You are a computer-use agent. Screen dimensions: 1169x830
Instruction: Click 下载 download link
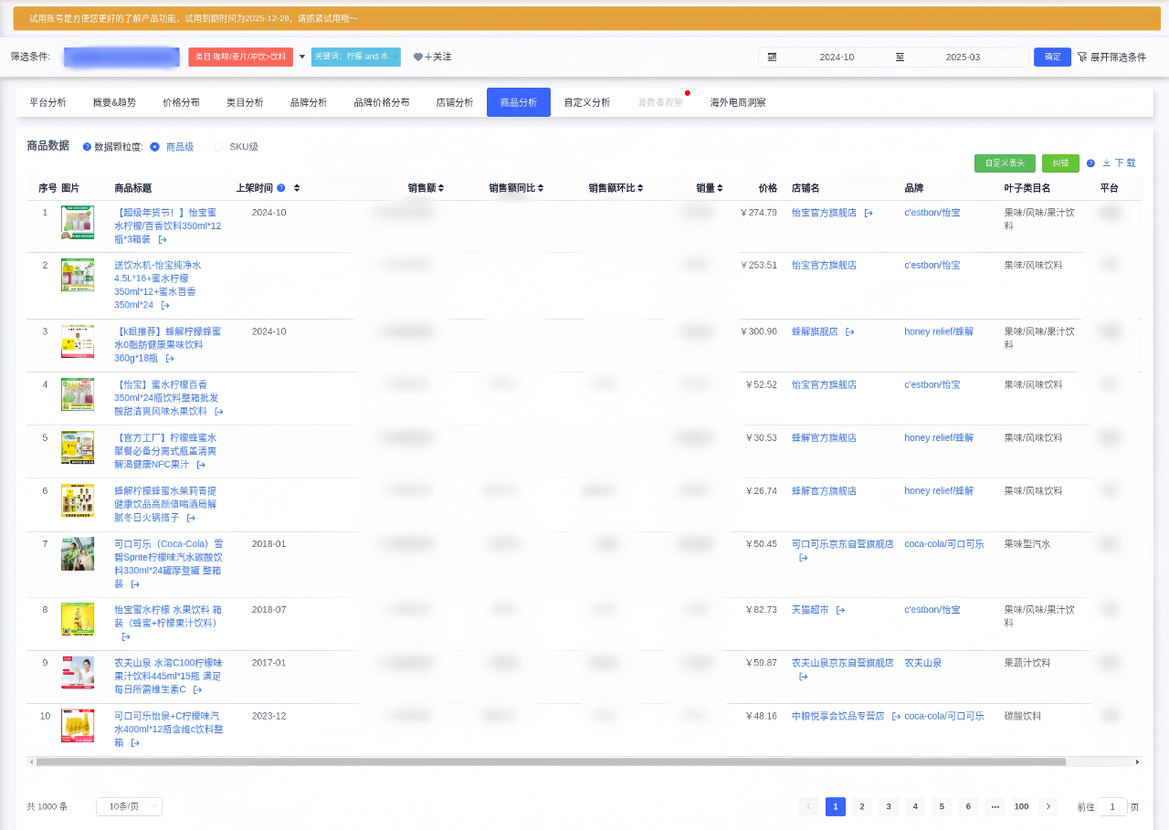click(x=1119, y=163)
